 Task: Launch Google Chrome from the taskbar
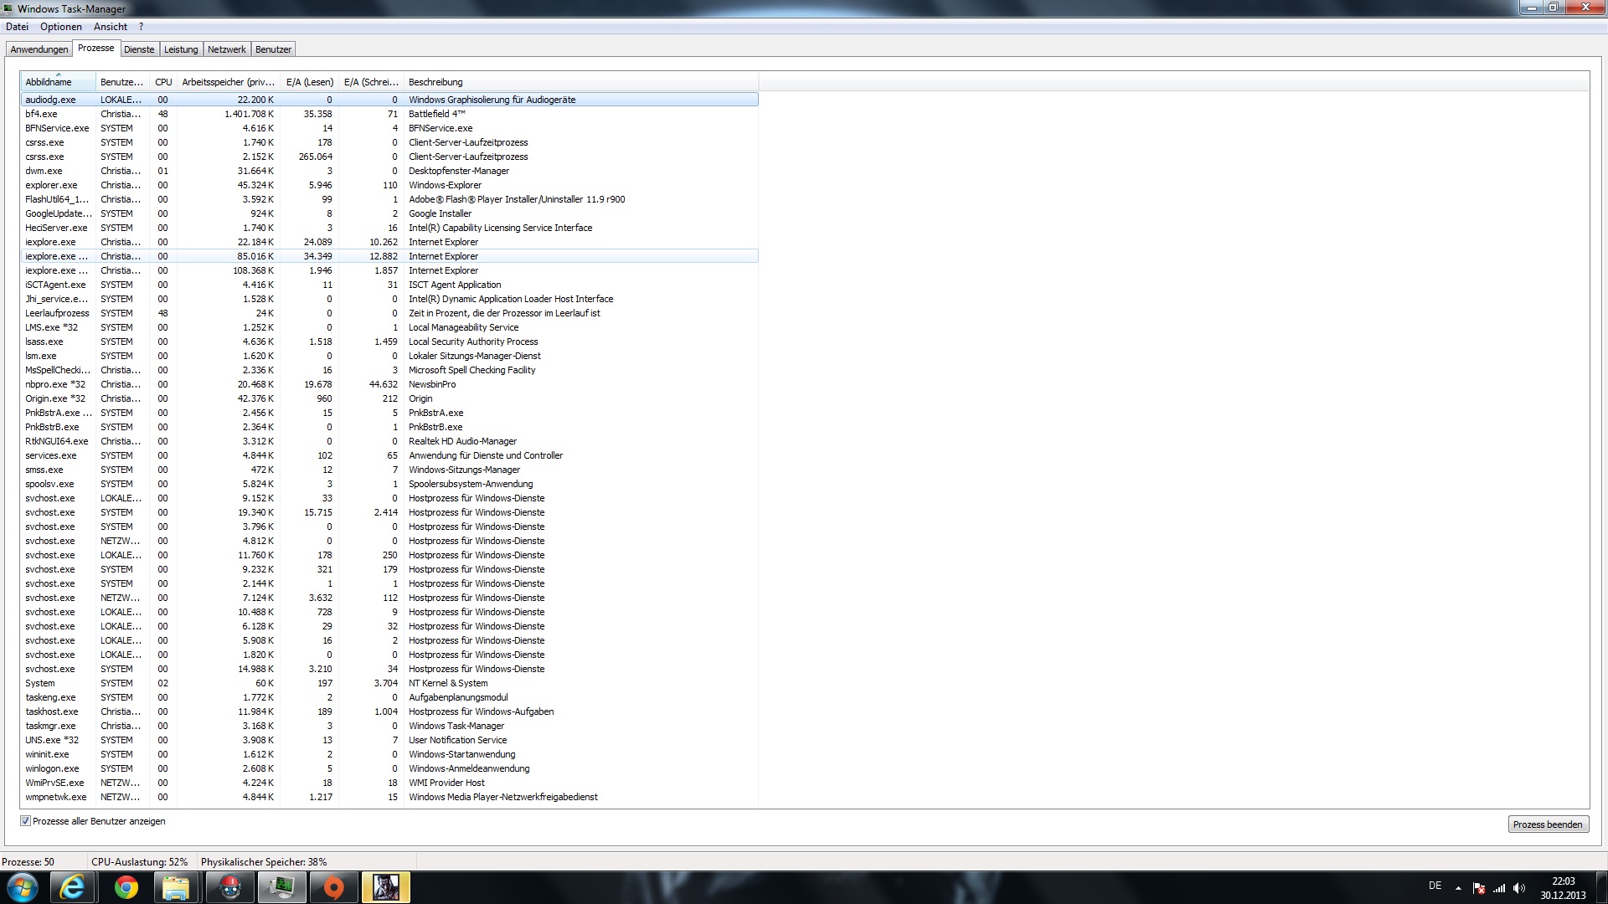[x=126, y=887]
